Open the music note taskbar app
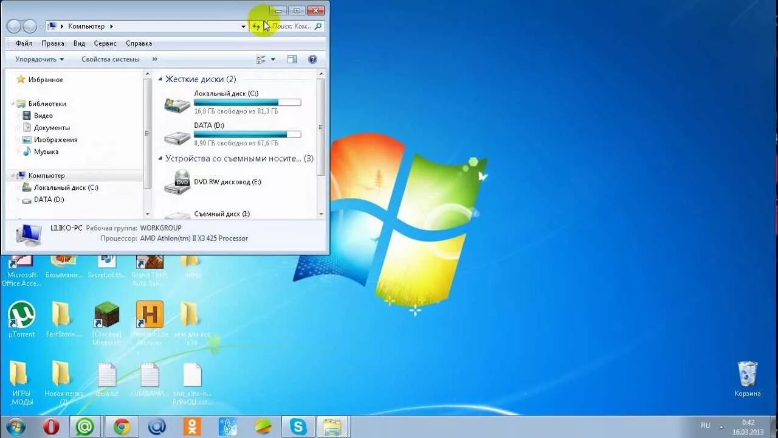The image size is (778, 438). point(228,427)
